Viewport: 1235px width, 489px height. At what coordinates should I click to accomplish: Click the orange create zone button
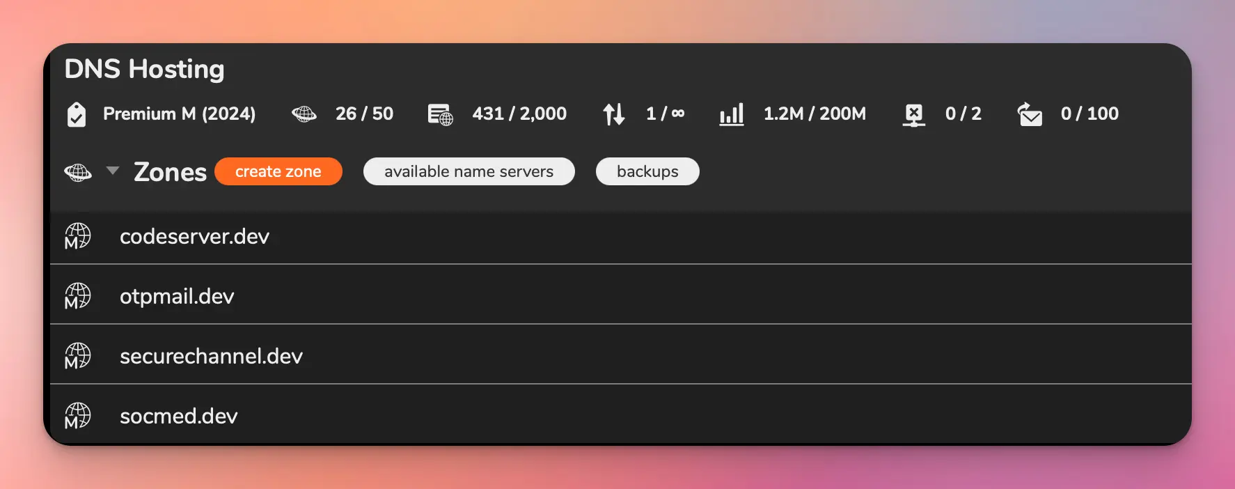pyautogui.click(x=278, y=171)
